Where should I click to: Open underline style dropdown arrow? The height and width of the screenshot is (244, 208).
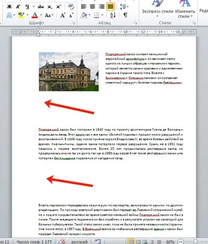tap(33, 7)
